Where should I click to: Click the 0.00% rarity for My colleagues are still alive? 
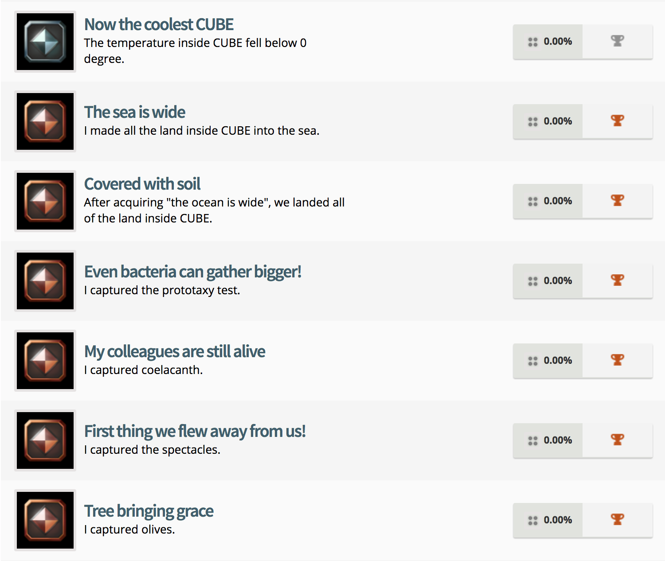click(x=558, y=361)
